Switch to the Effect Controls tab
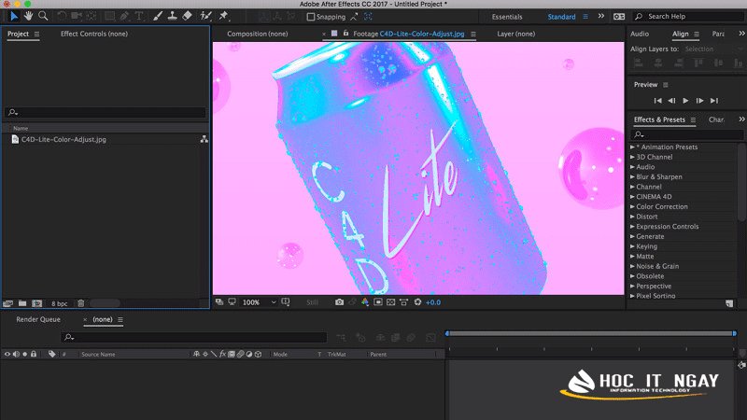747x420 pixels. pos(94,34)
